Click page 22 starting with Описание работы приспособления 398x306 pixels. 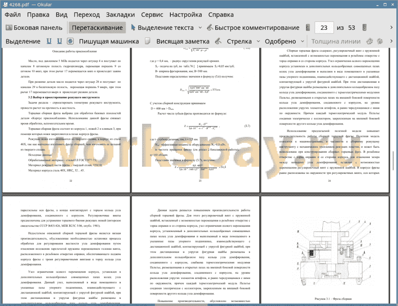[x=66, y=120]
